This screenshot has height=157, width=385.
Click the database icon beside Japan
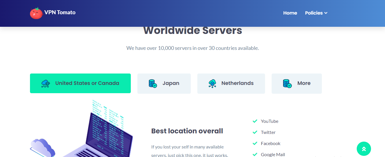153,83
